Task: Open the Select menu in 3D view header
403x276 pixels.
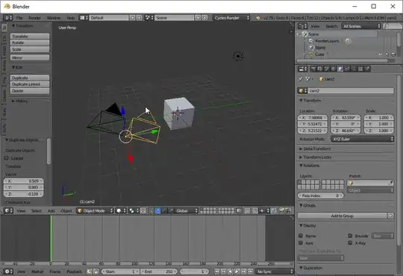Action: click(x=37, y=210)
